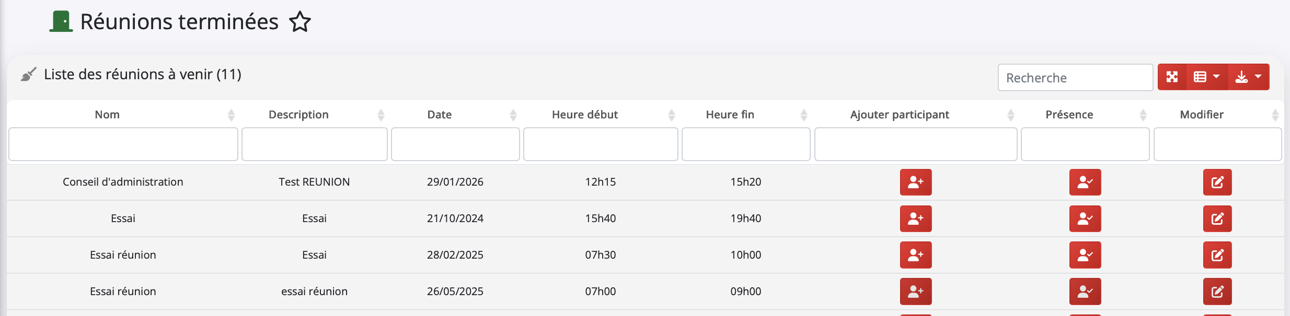This screenshot has height=316, width=1290.
Task: Open the column display dropdown
Action: click(x=1206, y=77)
